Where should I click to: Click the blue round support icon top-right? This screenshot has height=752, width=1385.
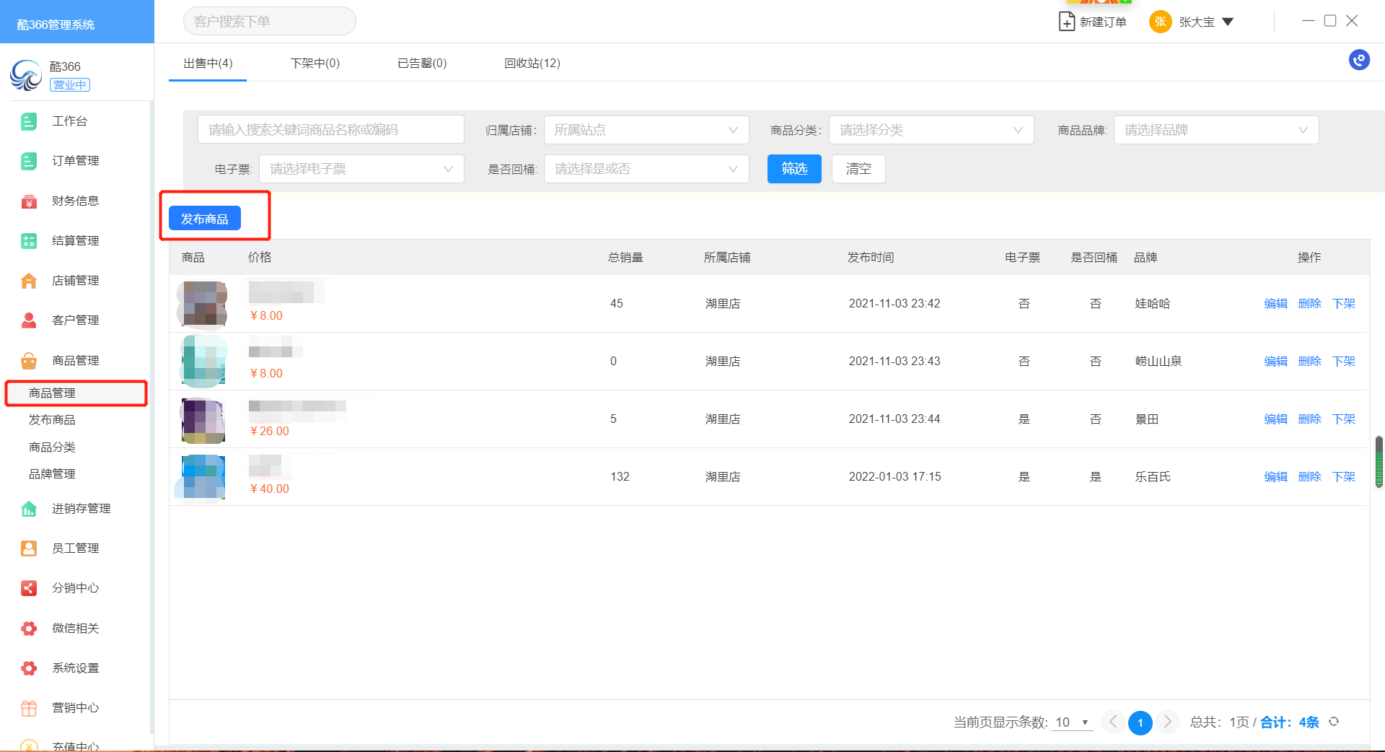1359,60
